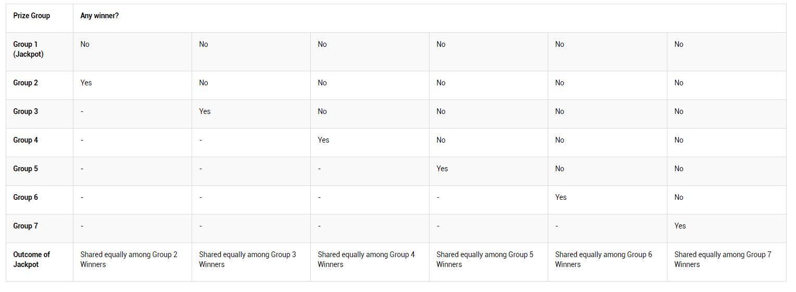Select "Shared equally among Group 7 Winners" cell

coord(723,259)
